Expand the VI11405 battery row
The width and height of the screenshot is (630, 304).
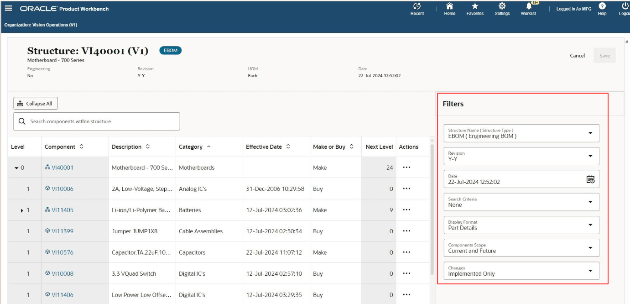pyautogui.click(x=21, y=210)
